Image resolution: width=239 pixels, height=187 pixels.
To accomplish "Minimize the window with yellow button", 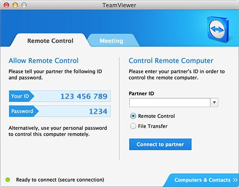I will (x=15, y=5).
